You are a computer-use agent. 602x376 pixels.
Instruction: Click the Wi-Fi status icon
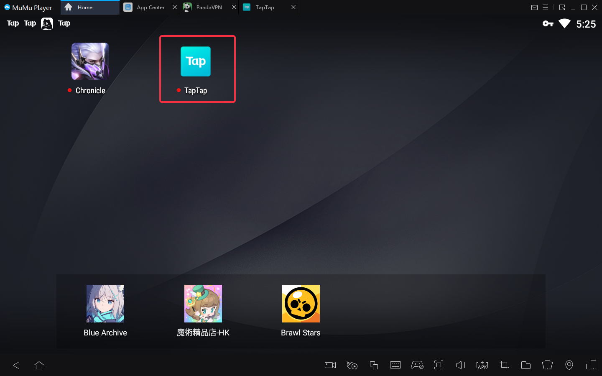click(564, 23)
